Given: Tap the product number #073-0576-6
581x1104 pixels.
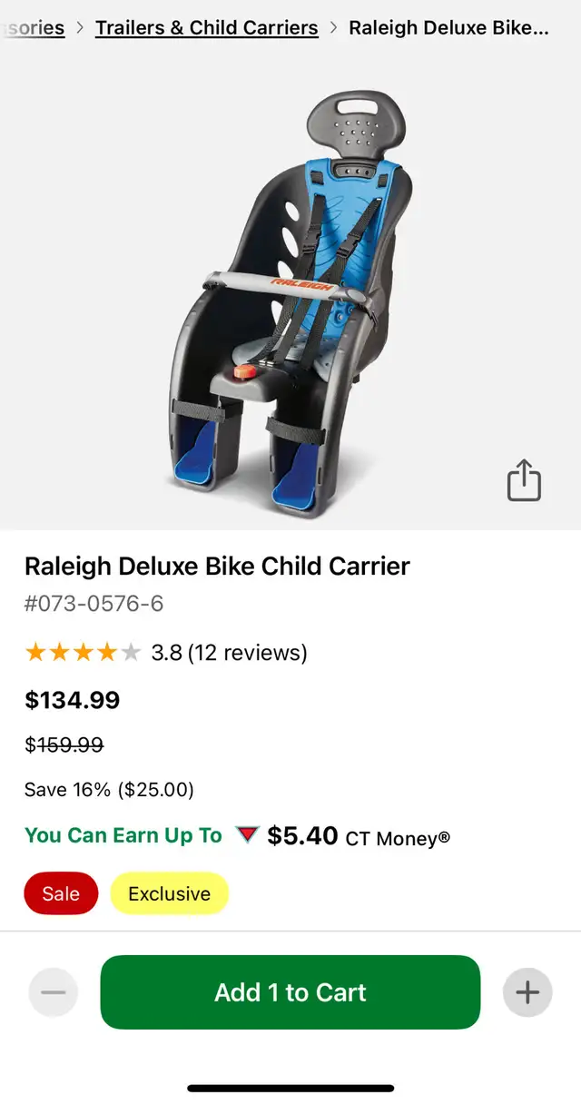Looking at the screenshot, I should tap(94, 603).
